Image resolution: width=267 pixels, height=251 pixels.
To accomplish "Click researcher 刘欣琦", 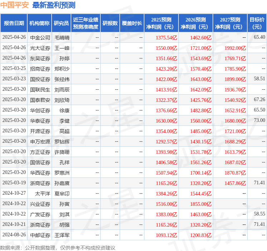I will [x=62, y=100].
